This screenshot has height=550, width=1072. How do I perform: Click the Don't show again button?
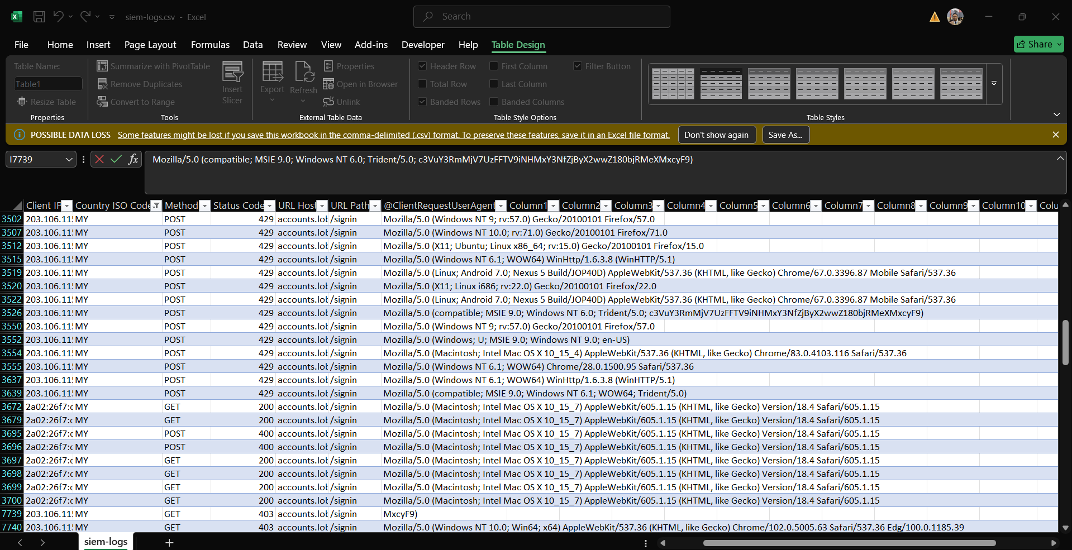pyautogui.click(x=716, y=135)
